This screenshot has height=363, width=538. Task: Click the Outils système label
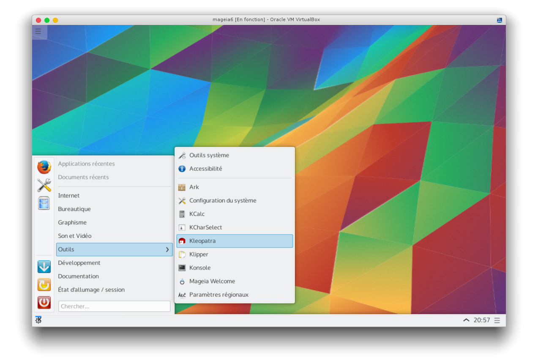click(x=209, y=155)
